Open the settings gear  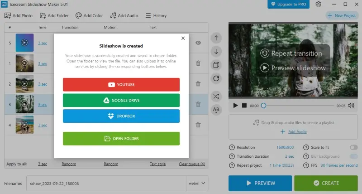point(319,4)
